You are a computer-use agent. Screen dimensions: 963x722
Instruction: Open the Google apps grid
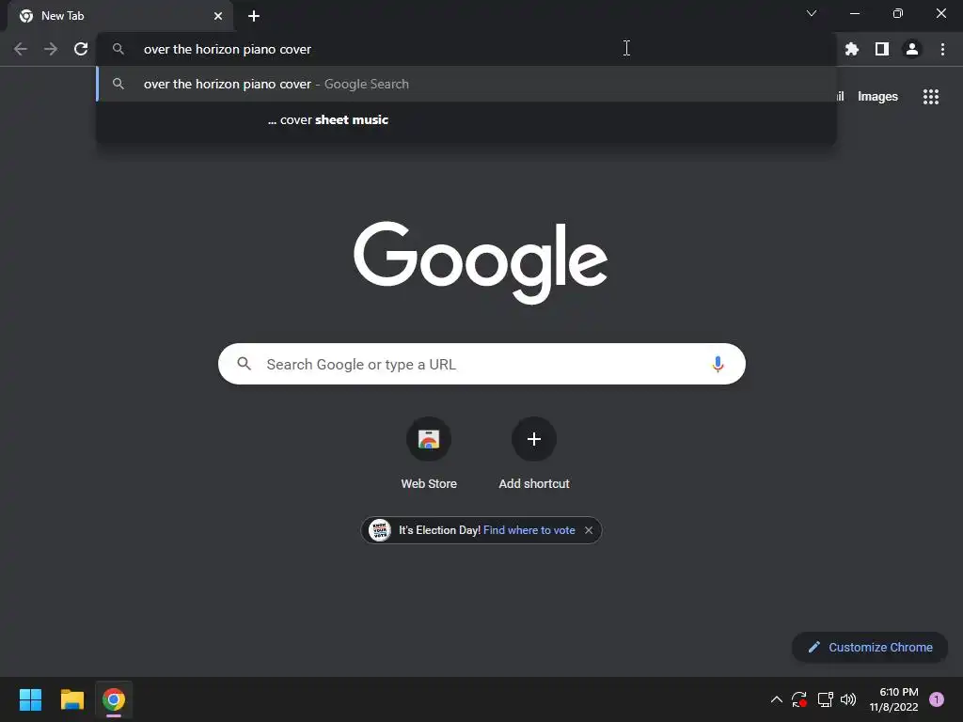[931, 97]
